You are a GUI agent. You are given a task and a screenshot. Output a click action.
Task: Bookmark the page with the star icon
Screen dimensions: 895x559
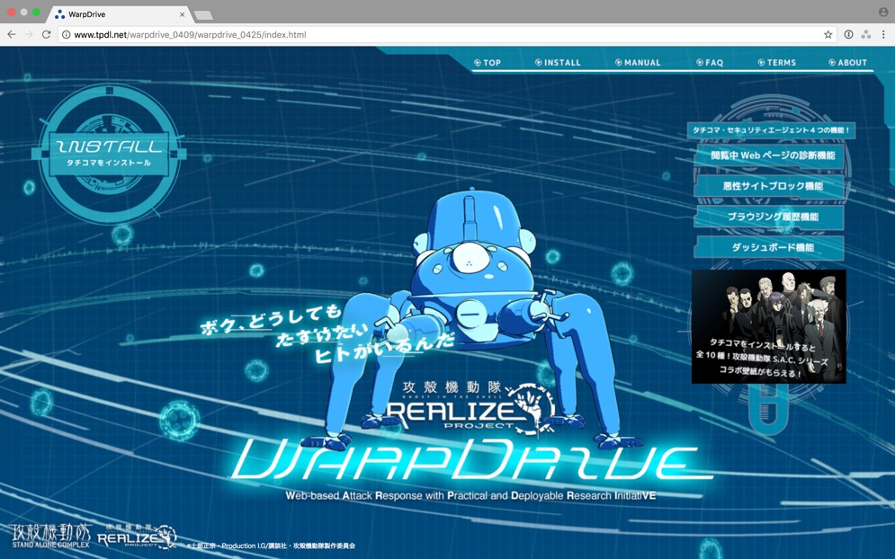click(828, 35)
